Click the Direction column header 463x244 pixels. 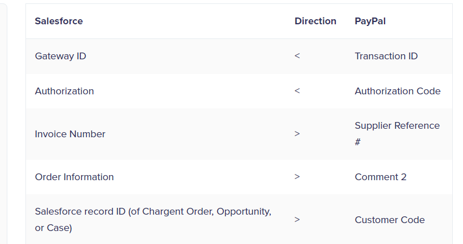pyautogui.click(x=315, y=21)
